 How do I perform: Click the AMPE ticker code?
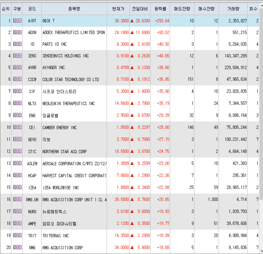[32, 224]
